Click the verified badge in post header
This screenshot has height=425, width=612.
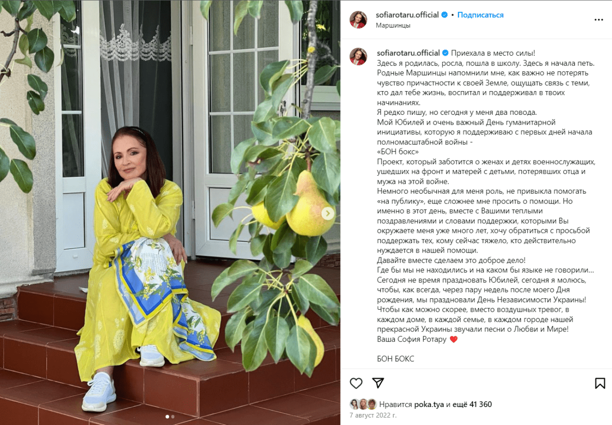coord(444,15)
